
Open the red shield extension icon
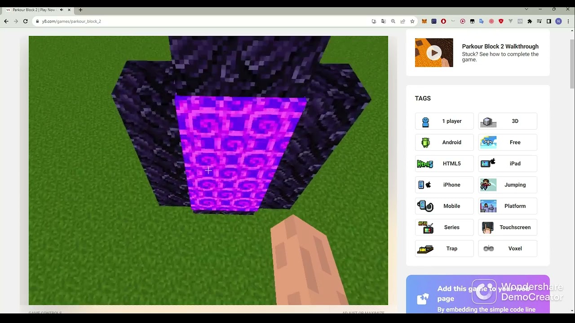(501, 21)
